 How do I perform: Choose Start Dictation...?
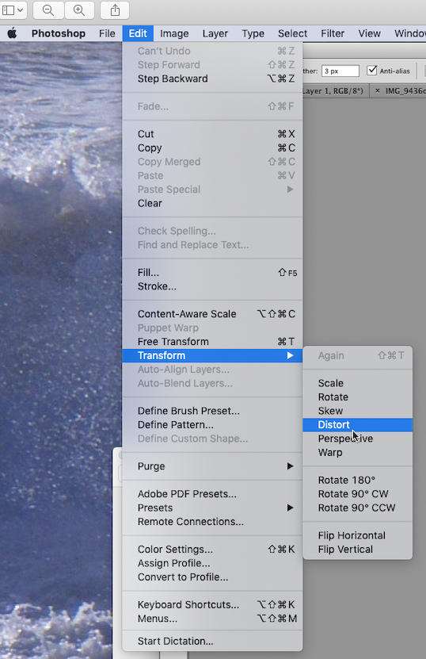click(x=212, y=642)
